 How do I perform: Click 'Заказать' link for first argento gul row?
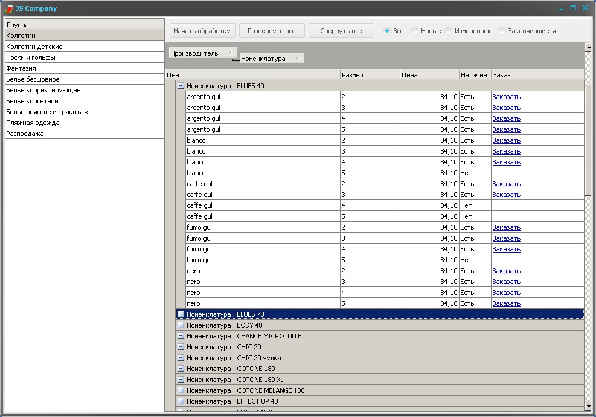(x=506, y=97)
